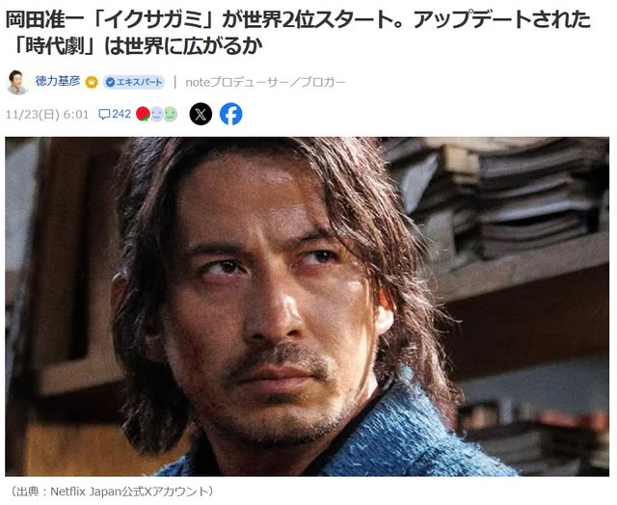Share the article on Facebook
This screenshot has width=617, height=505.
pos(231,114)
